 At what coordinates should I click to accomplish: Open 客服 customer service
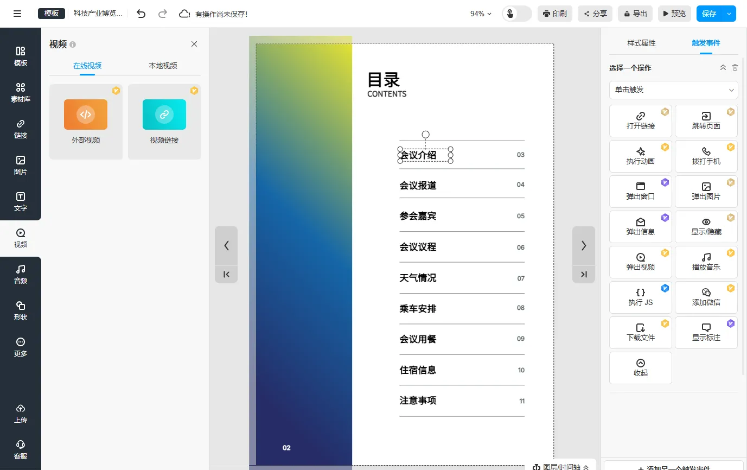point(21,450)
